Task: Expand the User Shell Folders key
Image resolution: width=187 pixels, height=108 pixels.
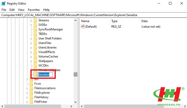Action: click(31, 39)
